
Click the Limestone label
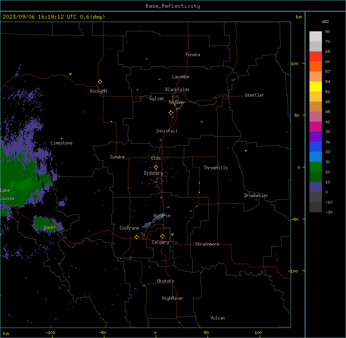[x=61, y=143]
